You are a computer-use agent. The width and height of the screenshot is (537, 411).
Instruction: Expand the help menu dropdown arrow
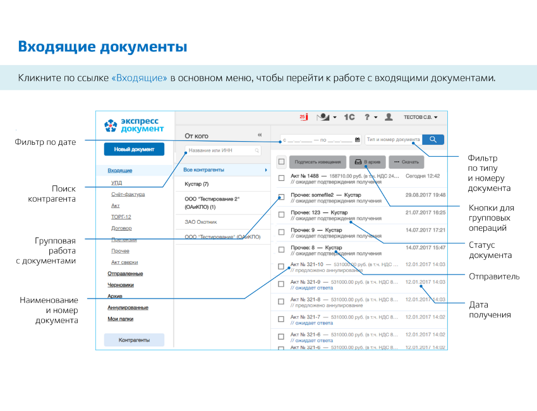[x=376, y=117]
